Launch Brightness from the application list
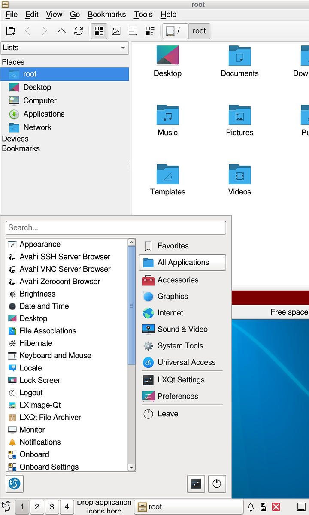Screen dimensions: 309x515 tap(37, 294)
